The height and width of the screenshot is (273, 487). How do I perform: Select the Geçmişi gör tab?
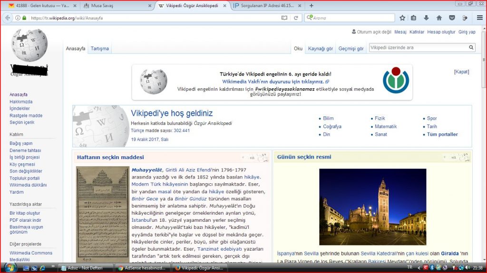tap(351, 48)
